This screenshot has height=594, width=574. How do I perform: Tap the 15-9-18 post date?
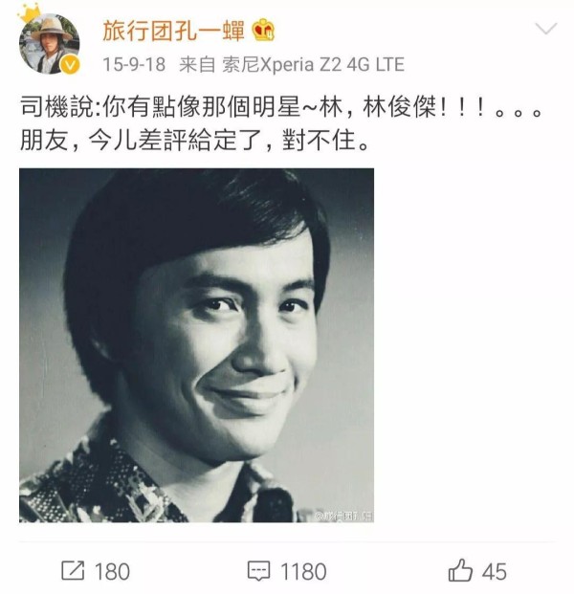(134, 64)
